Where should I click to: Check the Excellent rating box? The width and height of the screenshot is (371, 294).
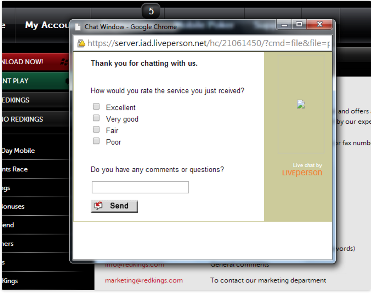[96, 106]
